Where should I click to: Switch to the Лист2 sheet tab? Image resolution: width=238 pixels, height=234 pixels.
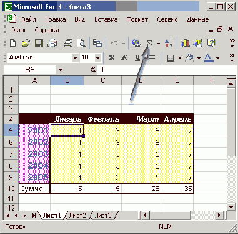[77, 215]
